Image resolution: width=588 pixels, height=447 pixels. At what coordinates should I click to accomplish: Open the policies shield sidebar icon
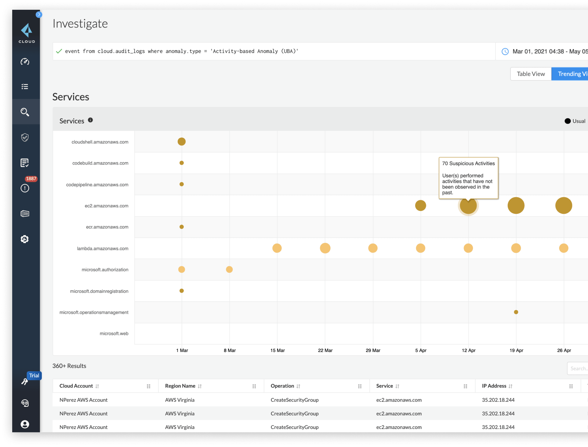click(25, 137)
